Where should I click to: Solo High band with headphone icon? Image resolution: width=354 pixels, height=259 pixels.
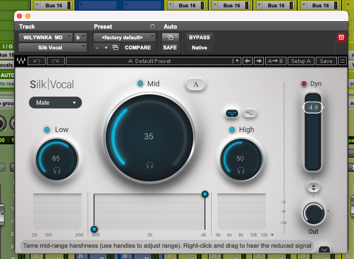pyautogui.click(x=241, y=170)
